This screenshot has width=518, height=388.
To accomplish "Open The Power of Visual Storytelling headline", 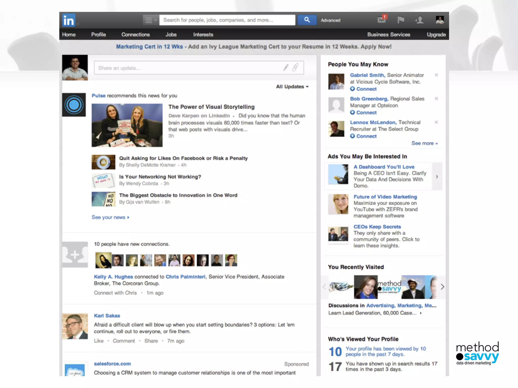I will click(211, 107).
